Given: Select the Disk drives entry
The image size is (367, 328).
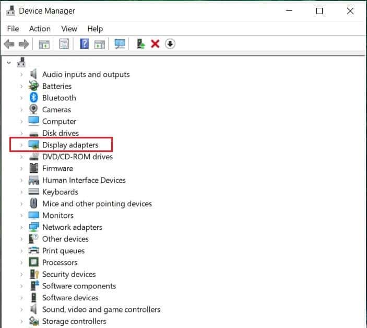Looking at the screenshot, I should tap(60, 133).
